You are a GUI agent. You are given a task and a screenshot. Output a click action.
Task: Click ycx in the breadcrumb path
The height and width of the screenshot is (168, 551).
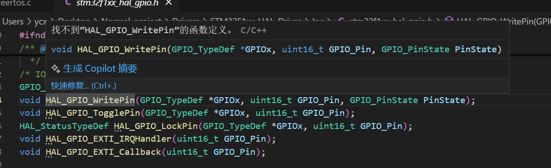coord(40,21)
